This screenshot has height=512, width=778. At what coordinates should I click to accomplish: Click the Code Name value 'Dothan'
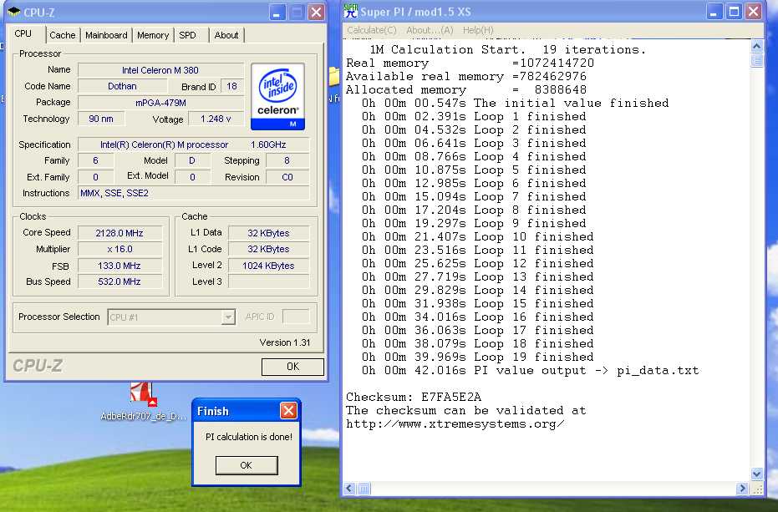122,86
